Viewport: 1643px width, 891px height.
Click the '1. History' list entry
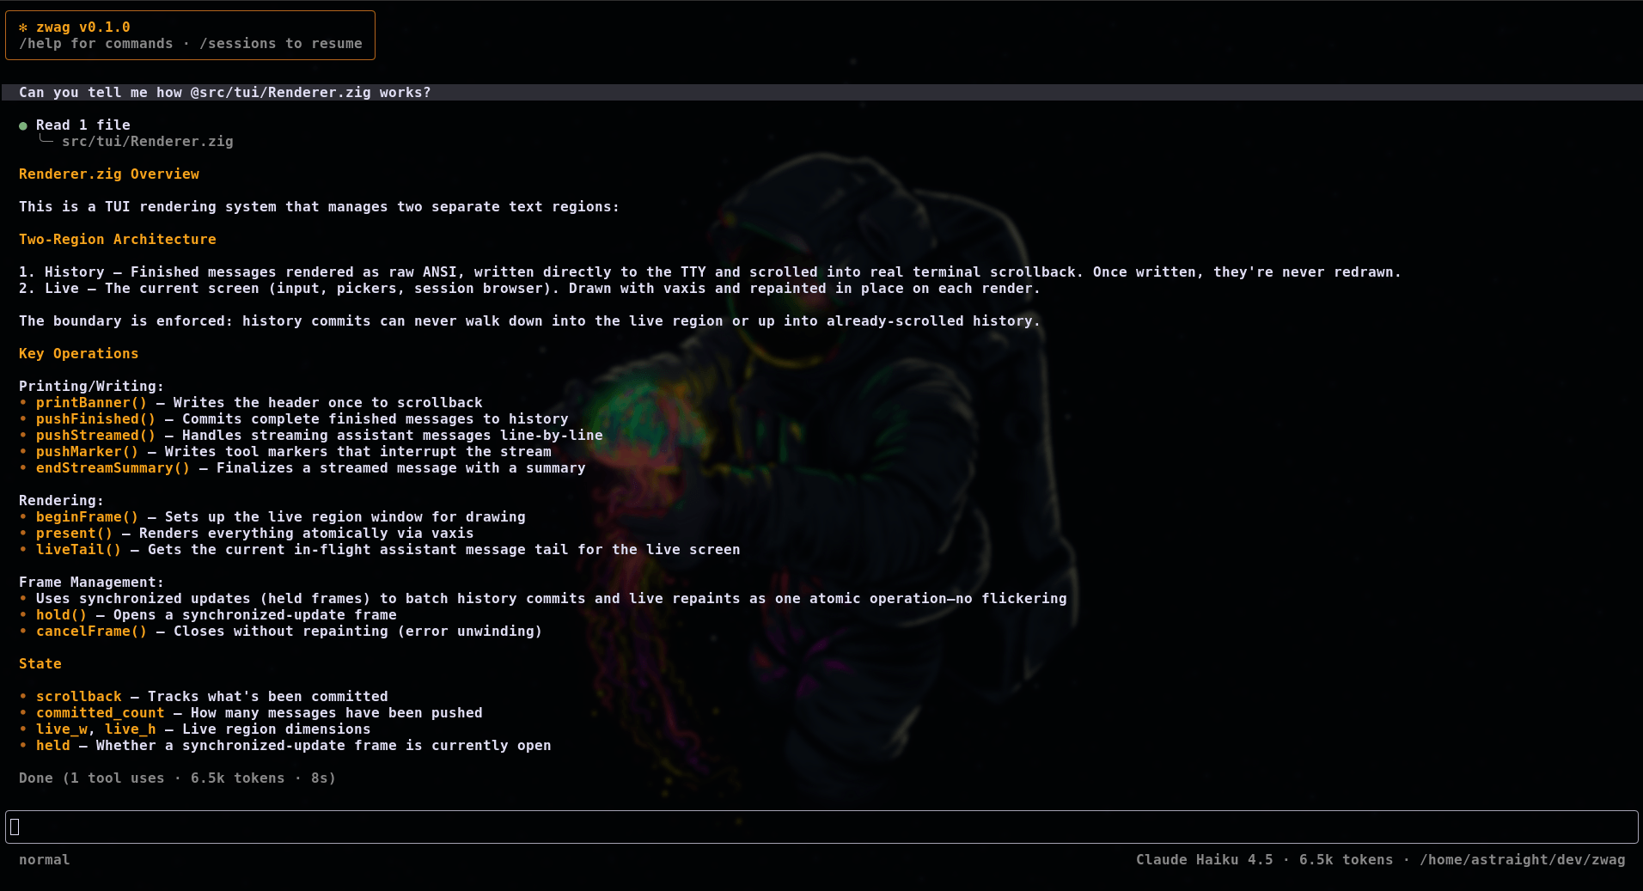pyautogui.click(x=710, y=272)
